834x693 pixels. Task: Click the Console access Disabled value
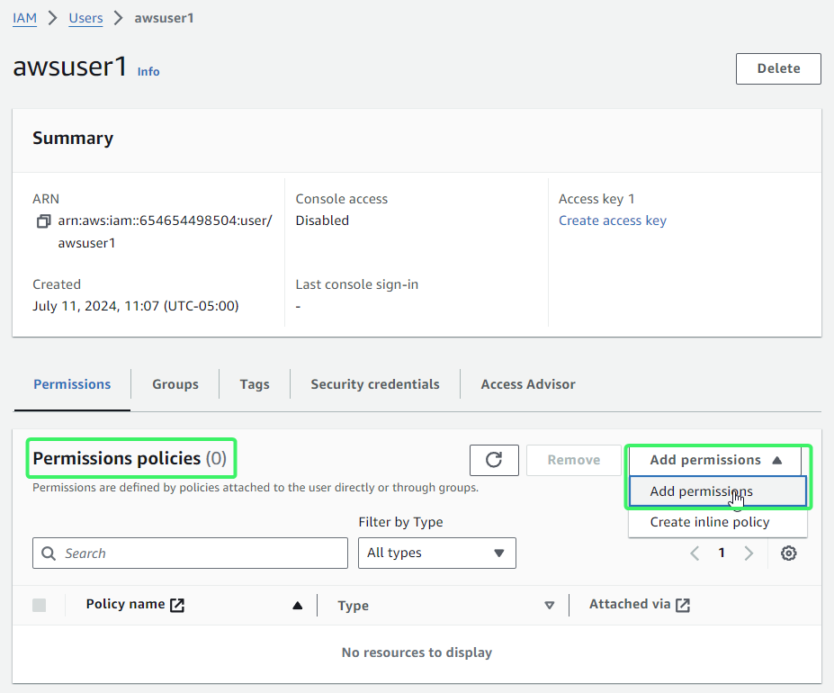[x=322, y=220]
